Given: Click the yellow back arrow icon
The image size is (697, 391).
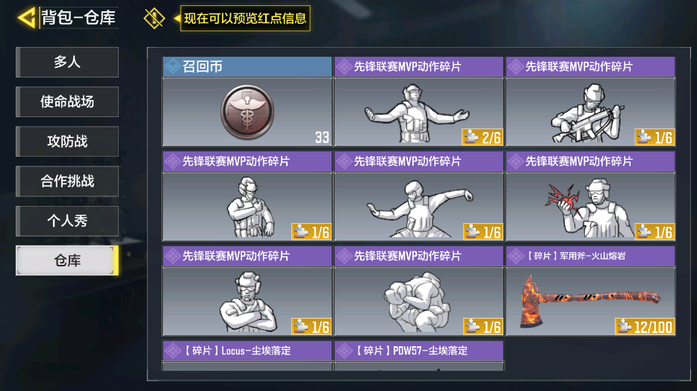Looking at the screenshot, I should 26,18.
